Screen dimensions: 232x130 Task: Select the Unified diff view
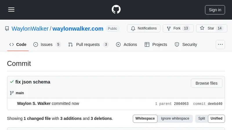coord(216,118)
